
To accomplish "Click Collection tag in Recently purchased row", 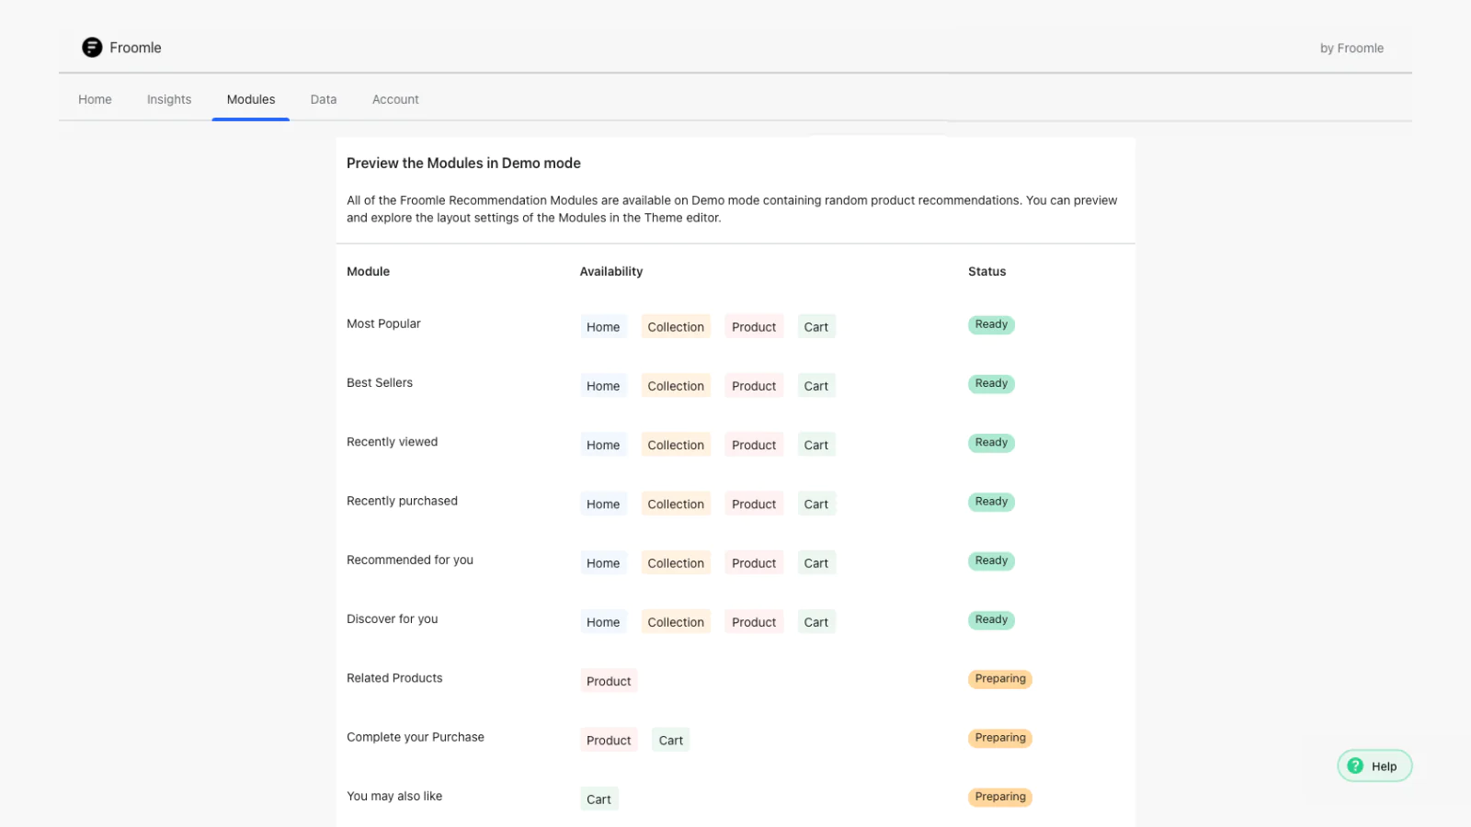I will pos(676,504).
